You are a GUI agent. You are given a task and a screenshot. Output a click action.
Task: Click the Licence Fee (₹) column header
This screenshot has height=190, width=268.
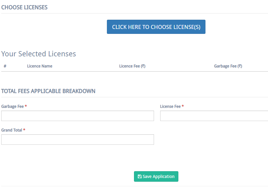click(x=132, y=66)
